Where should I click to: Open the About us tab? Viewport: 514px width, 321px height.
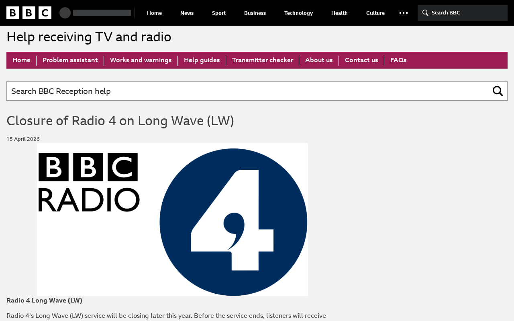click(x=319, y=60)
